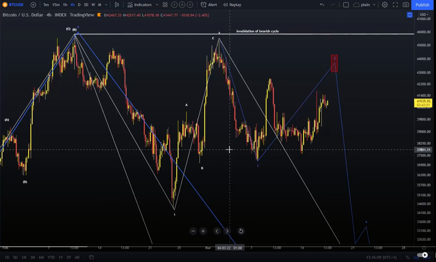Set the date range to 1M

click(x=24, y=257)
